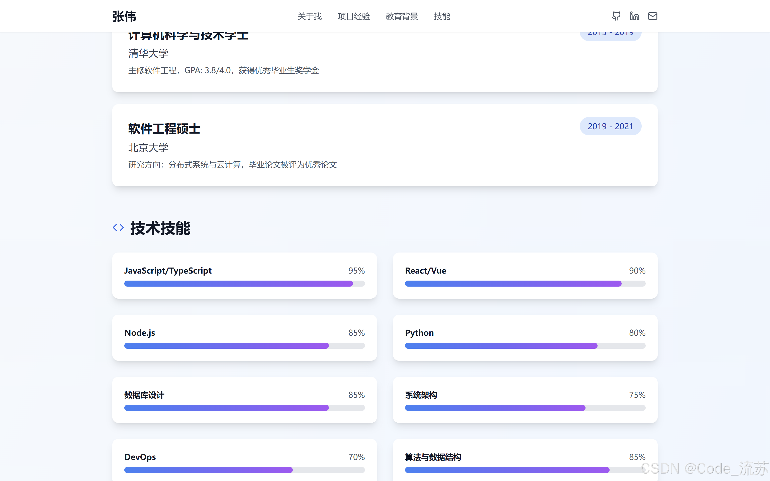The image size is (770, 481).
Task: Go to 关于我 navigation item
Action: [x=309, y=16]
